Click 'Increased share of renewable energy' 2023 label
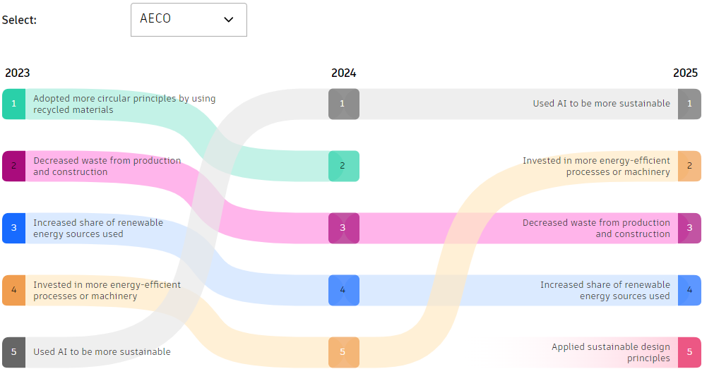The height and width of the screenshot is (369, 702). [x=98, y=228]
